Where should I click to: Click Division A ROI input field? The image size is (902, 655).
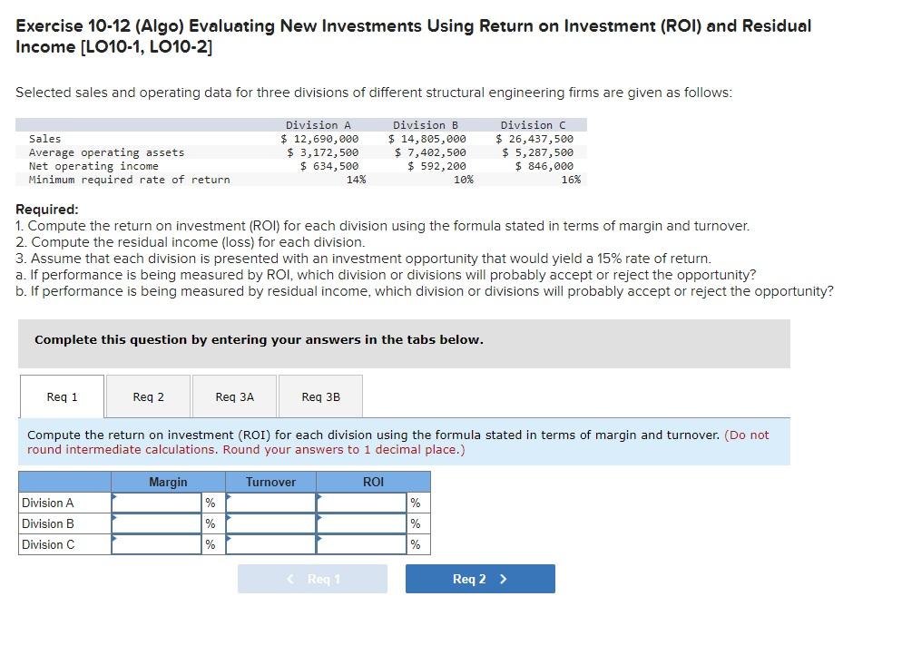click(x=362, y=503)
